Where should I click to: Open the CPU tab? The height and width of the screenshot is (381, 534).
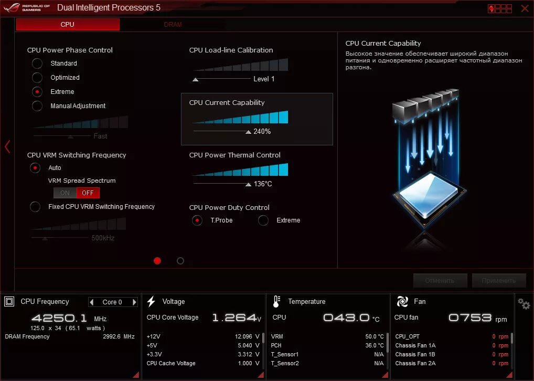coord(68,25)
